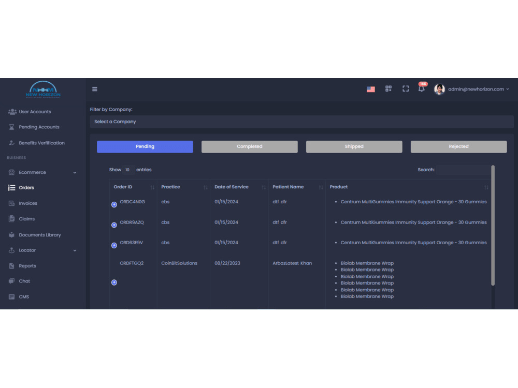Go to Benefits Verification
Viewport: 518px width, 388px height.
tap(41, 143)
